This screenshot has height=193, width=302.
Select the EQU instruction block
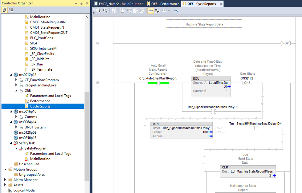pos(211,87)
